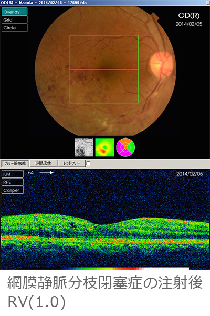The image size is (210, 316).
Task: Switch to the カラー眼底像 tab
Action: click(15, 163)
